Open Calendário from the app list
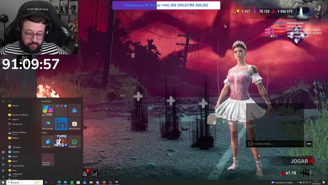 pos(23,152)
